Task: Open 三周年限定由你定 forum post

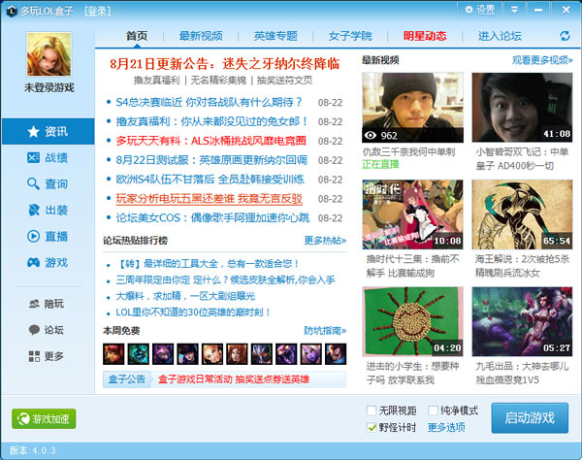Action: pos(225,279)
